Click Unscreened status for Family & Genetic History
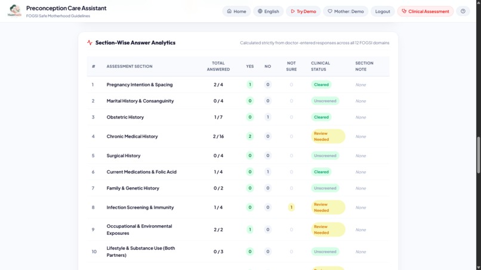Viewport: 481px width, 270px height. [325, 188]
